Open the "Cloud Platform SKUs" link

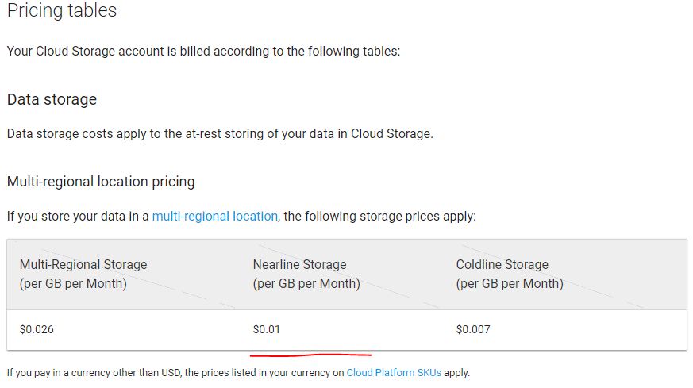[x=393, y=371]
